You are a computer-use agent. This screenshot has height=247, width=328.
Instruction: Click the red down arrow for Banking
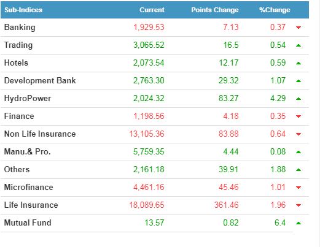(299, 28)
